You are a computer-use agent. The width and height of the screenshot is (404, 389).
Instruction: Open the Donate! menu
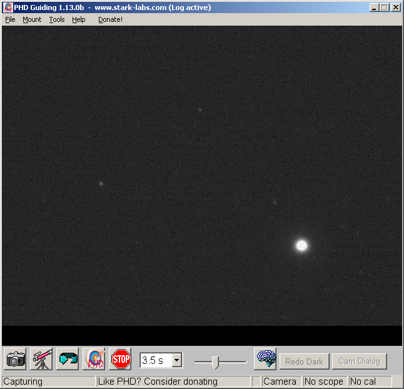[x=110, y=19]
